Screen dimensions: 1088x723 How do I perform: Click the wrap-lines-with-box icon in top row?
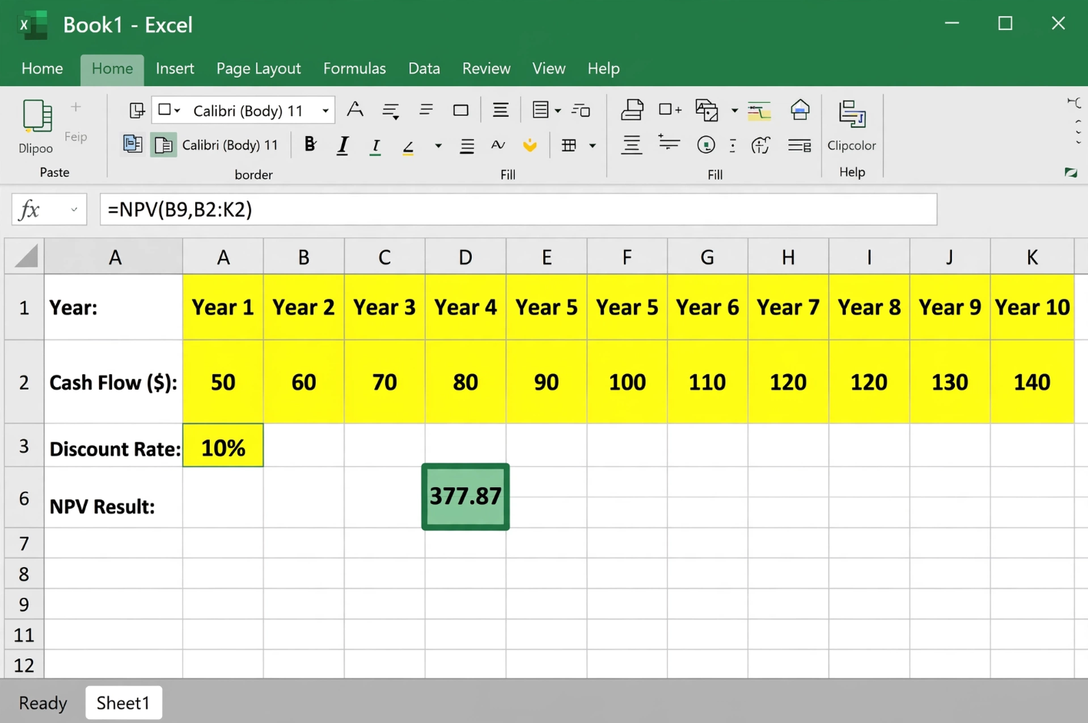pos(581,111)
